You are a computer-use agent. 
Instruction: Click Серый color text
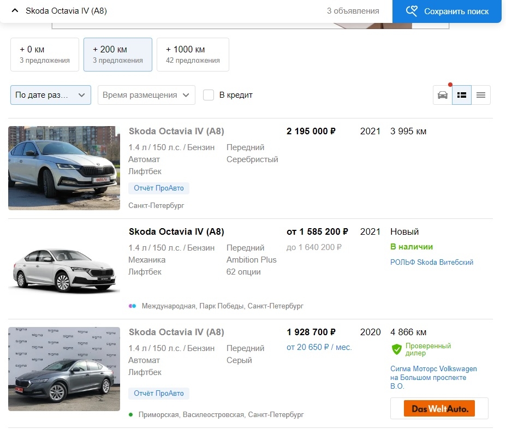point(239,360)
